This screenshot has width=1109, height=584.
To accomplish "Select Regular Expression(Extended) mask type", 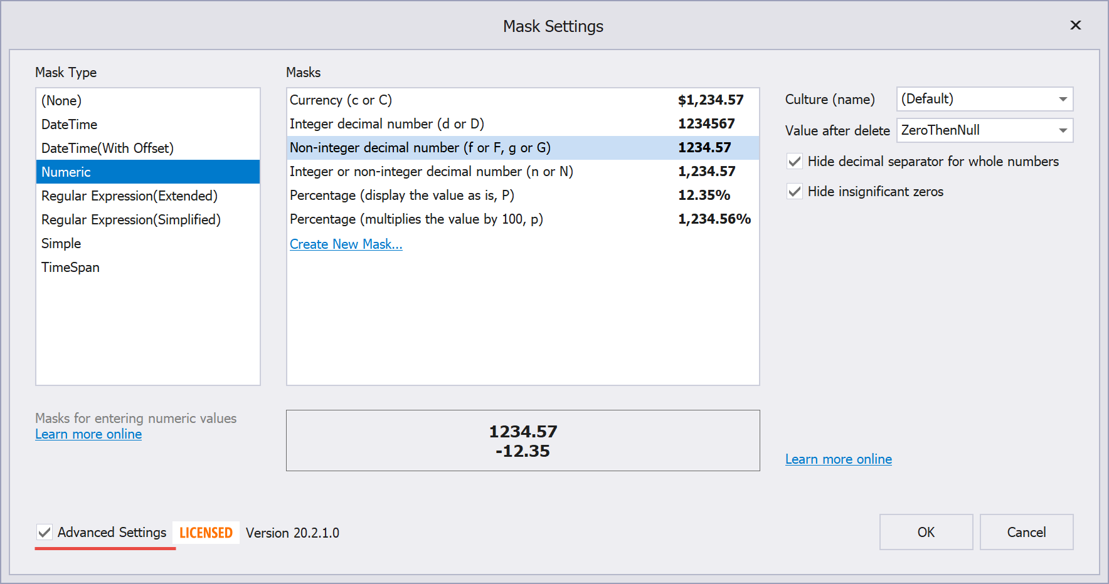I will 129,196.
